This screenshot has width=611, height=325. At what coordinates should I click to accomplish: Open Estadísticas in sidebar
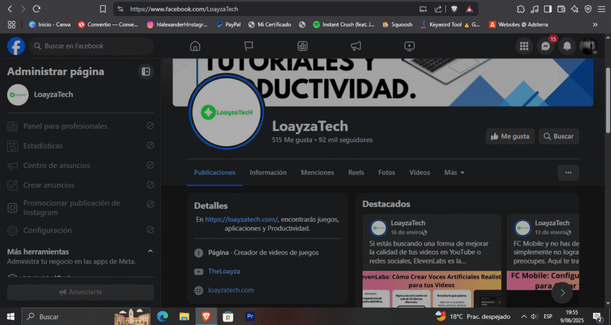click(x=81, y=146)
